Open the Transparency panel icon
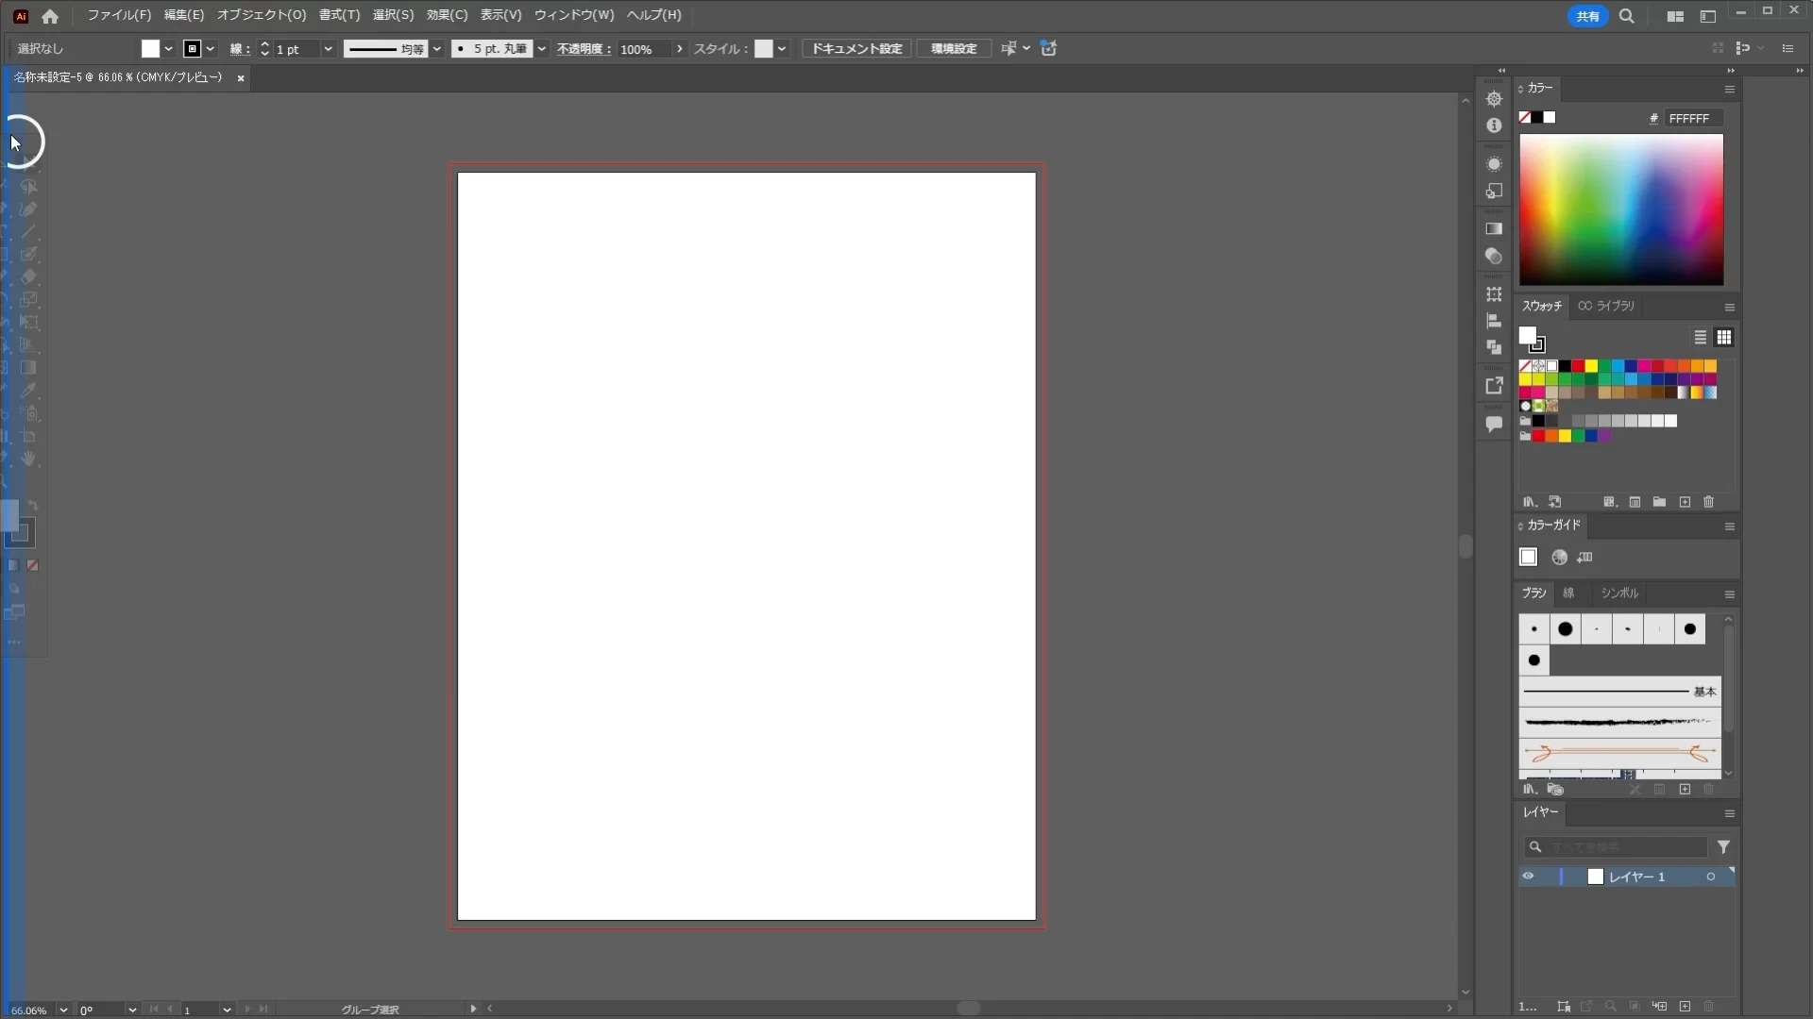 (1494, 256)
